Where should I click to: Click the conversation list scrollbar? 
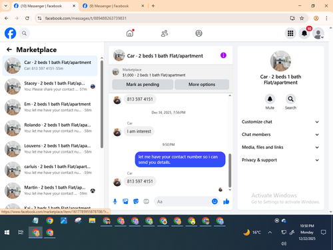coord(102,105)
